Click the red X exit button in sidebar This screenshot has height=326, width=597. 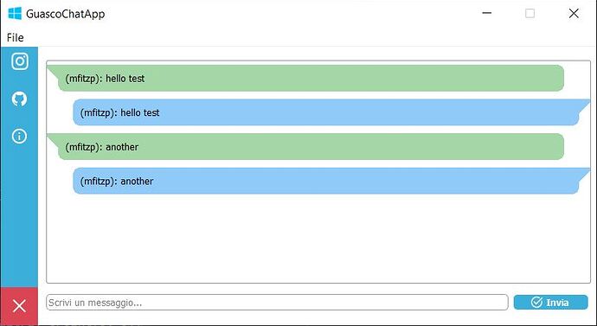[19, 306]
